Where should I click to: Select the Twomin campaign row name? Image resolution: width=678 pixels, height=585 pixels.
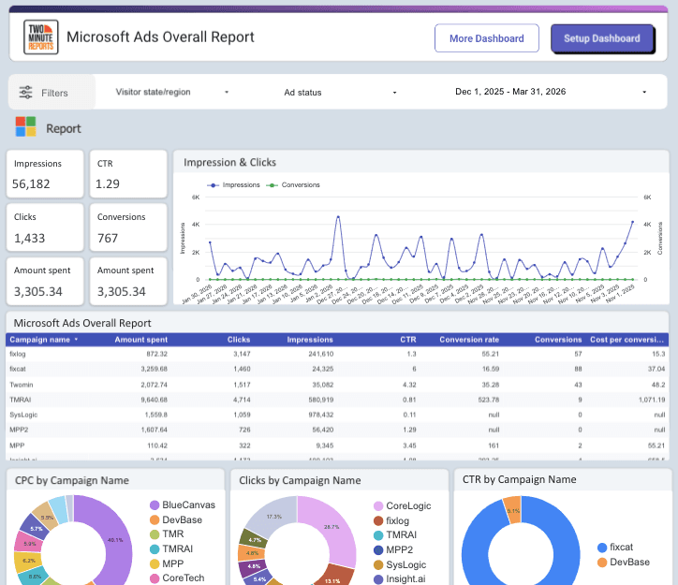point(22,385)
